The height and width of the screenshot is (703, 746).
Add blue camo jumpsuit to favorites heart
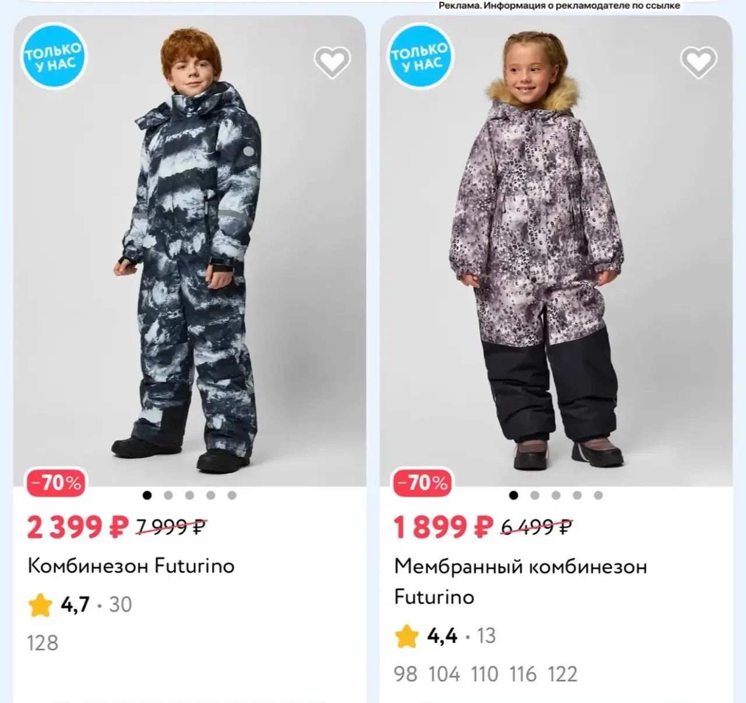(332, 62)
